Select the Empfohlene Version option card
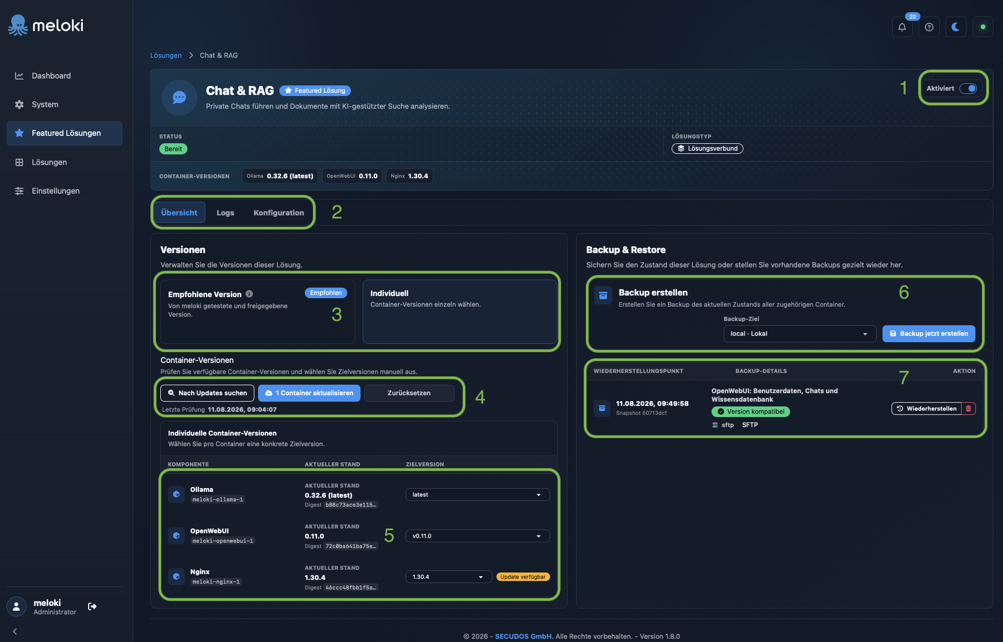This screenshot has width=1003, height=642. (258, 311)
